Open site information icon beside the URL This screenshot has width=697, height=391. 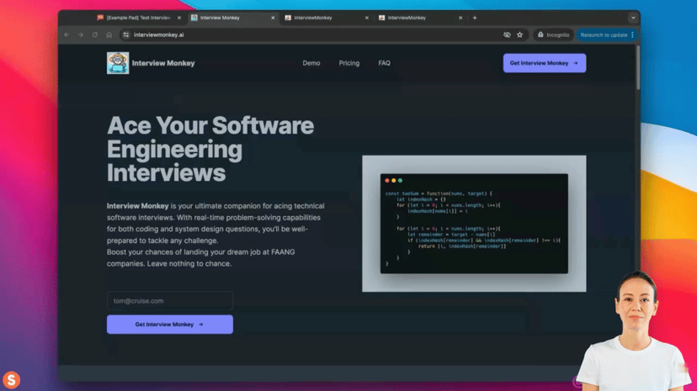(x=126, y=34)
